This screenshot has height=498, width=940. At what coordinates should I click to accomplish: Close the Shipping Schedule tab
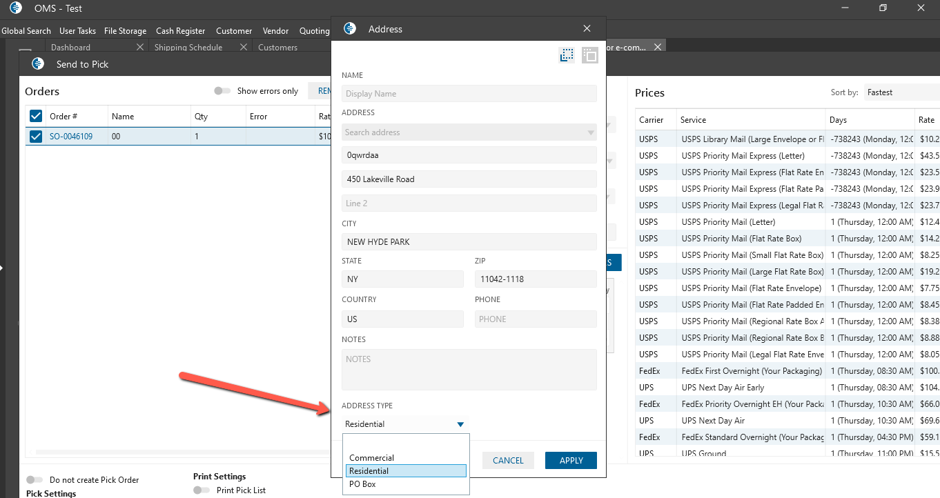pos(243,47)
